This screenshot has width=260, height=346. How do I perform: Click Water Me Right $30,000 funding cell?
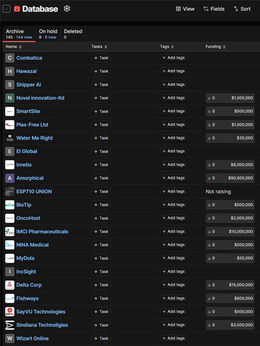coord(230,138)
